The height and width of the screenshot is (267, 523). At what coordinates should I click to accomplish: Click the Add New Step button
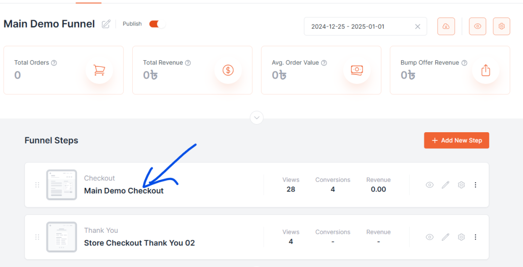457,140
